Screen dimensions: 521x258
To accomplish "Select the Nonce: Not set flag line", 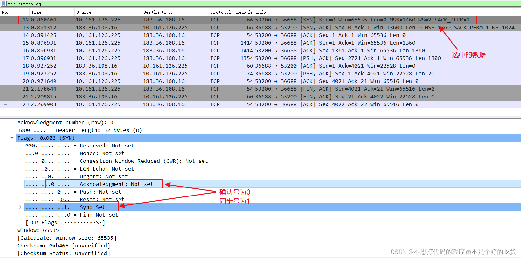I will pyautogui.click(x=75, y=154).
